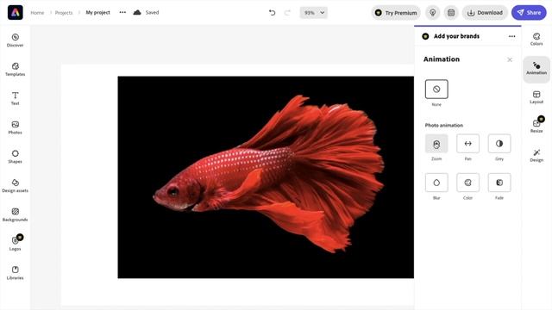Click the Adobe Express logo

pos(16,12)
